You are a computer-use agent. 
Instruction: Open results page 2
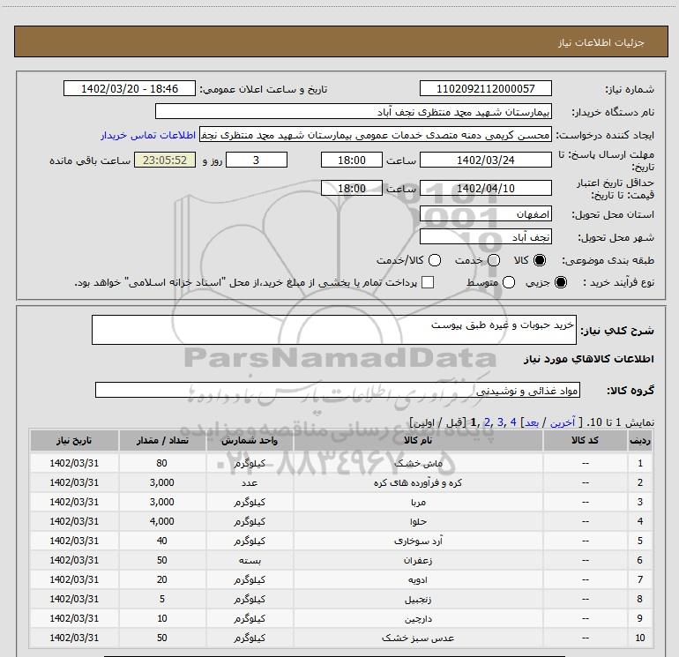click(x=487, y=422)
